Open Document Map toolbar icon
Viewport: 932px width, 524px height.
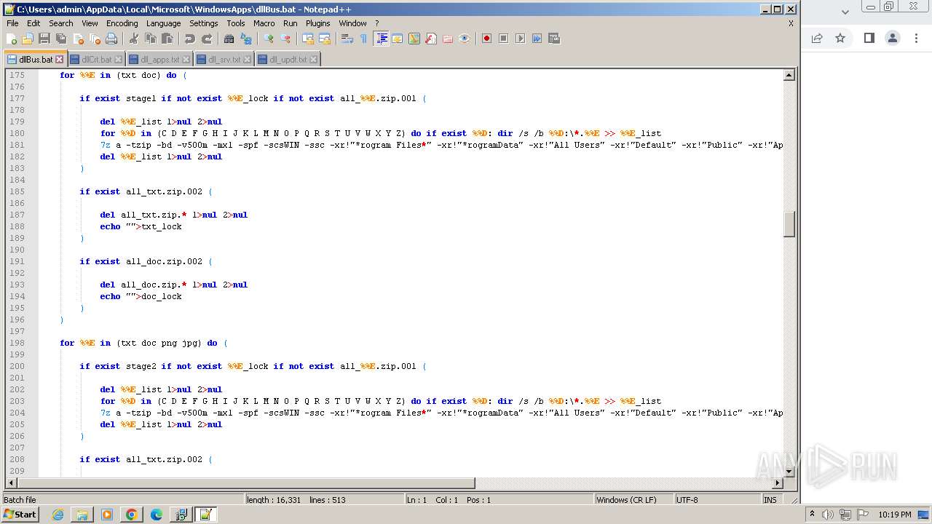(414, 39)
